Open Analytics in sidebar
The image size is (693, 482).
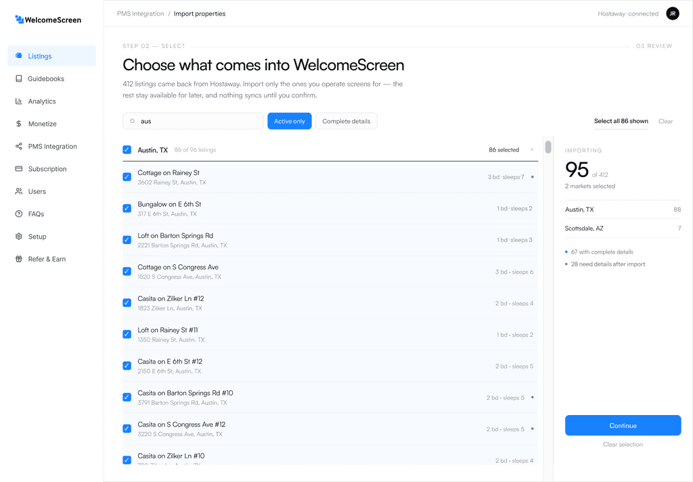pyautogui.click(x=51, y=101)
